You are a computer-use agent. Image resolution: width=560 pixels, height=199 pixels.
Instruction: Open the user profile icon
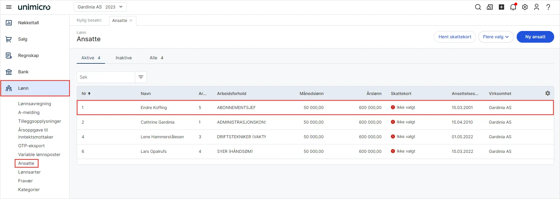tap(537, 7)
